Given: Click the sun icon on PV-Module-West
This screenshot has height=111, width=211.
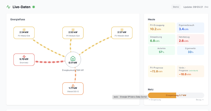Looking at the screenshot, I should 122,30.
